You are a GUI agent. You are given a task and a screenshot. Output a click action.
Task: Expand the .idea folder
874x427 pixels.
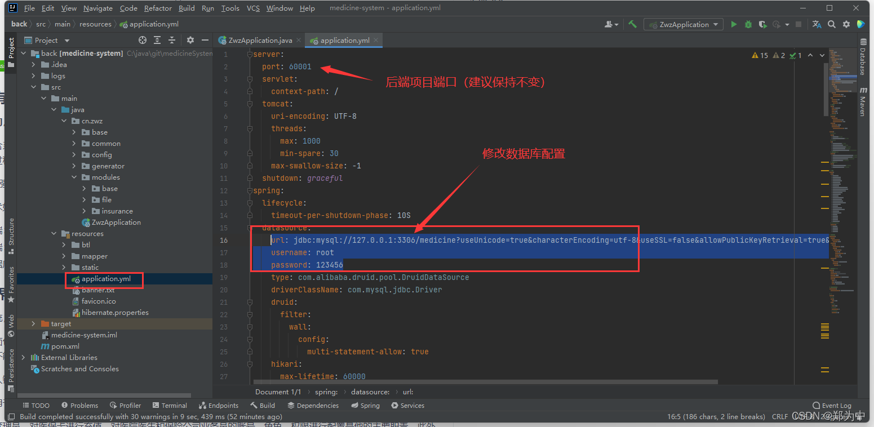click(34, 64)
